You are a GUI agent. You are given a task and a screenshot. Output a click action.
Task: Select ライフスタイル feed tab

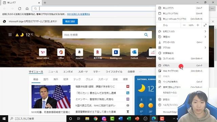[114, 72]
